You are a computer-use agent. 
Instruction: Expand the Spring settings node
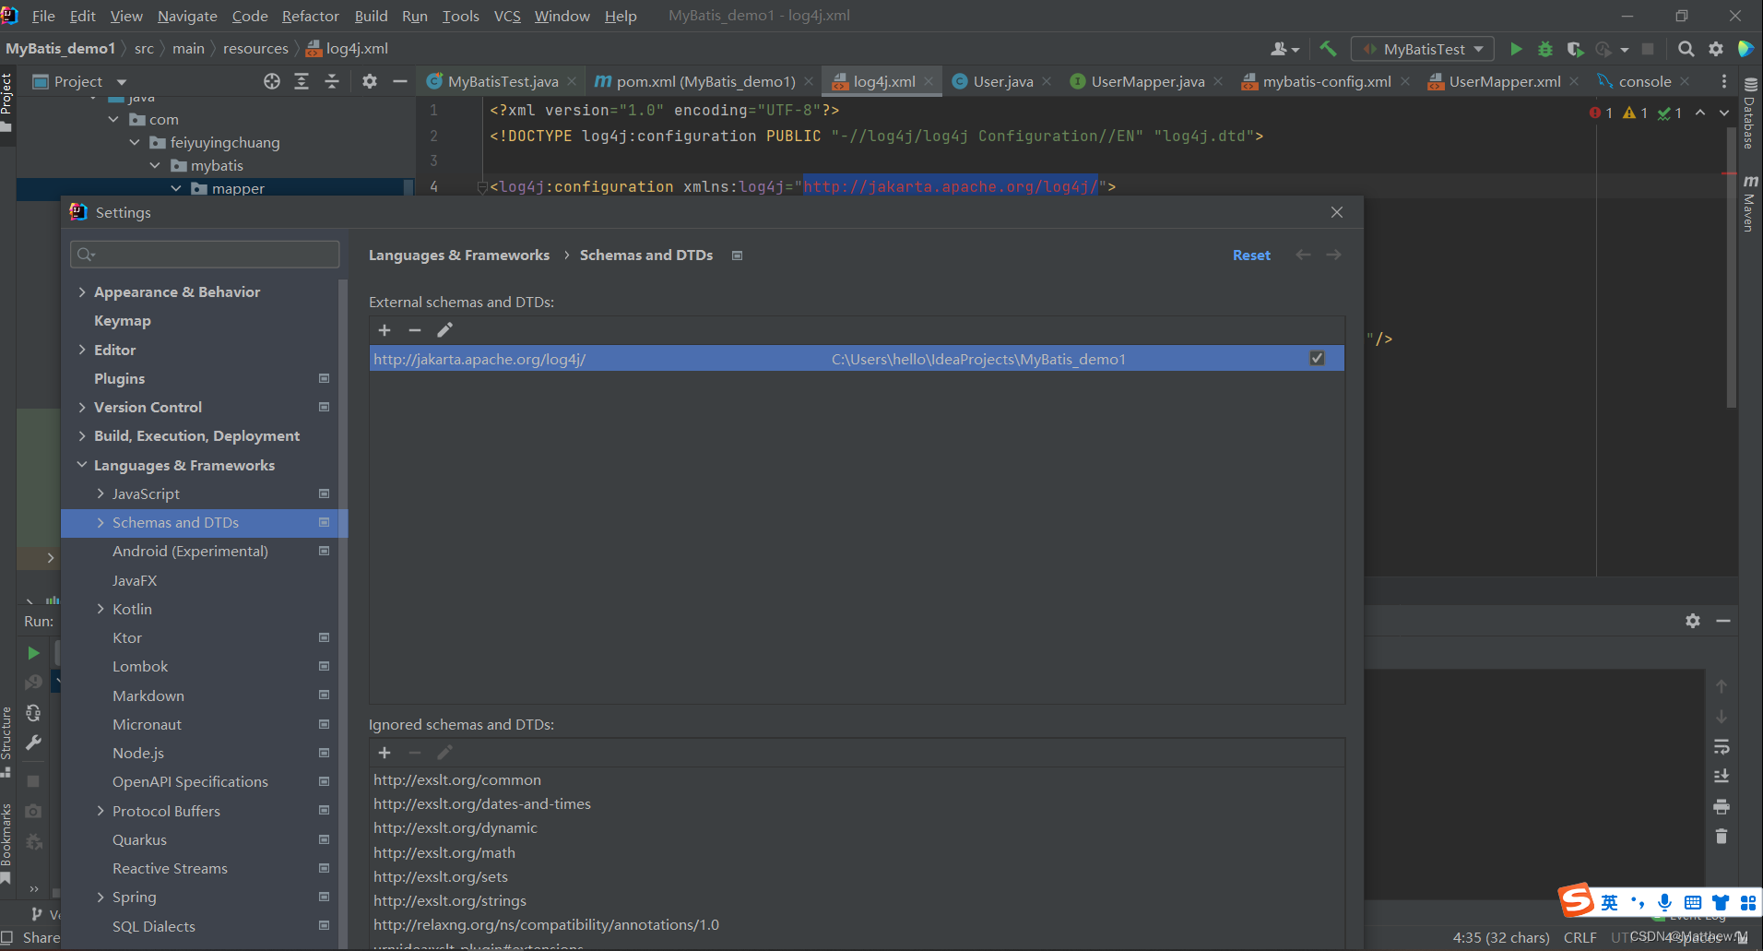tap(101, 897)
